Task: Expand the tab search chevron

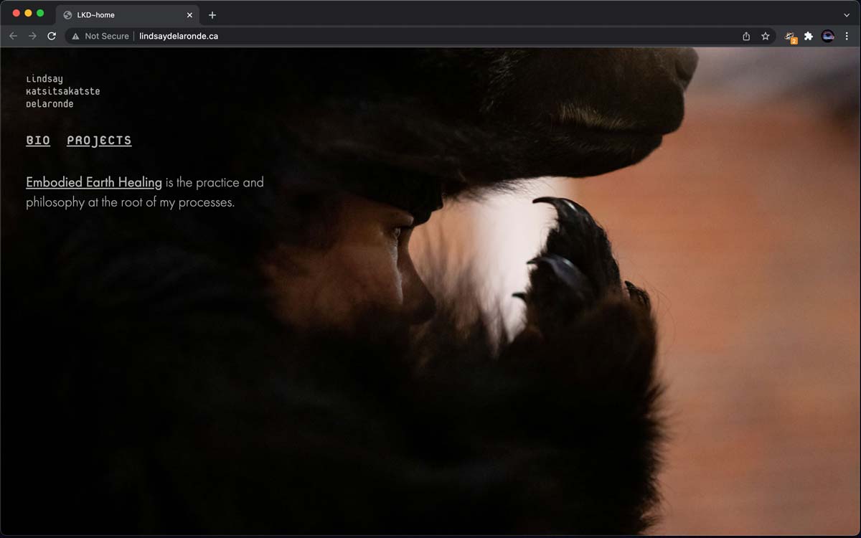Action: click(847, 15)
